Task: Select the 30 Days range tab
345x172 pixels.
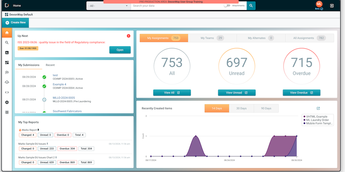Action: point(241,108)
